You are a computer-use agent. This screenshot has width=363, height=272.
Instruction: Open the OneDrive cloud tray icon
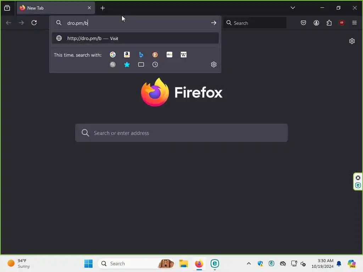[283, 263]
